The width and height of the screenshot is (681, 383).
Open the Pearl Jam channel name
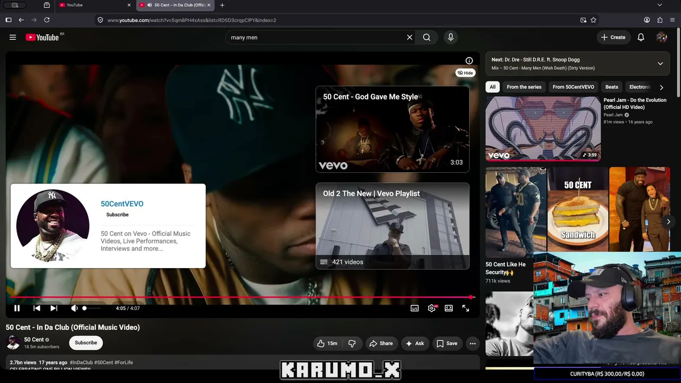point(613,115)
